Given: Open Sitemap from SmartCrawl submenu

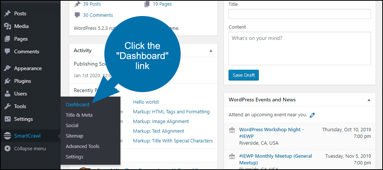Looking at the screenshot, I should click(x=74, y=136).
